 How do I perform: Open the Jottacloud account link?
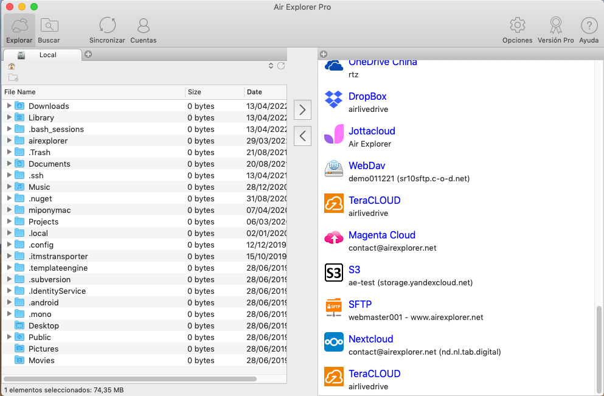coord(372,131)
